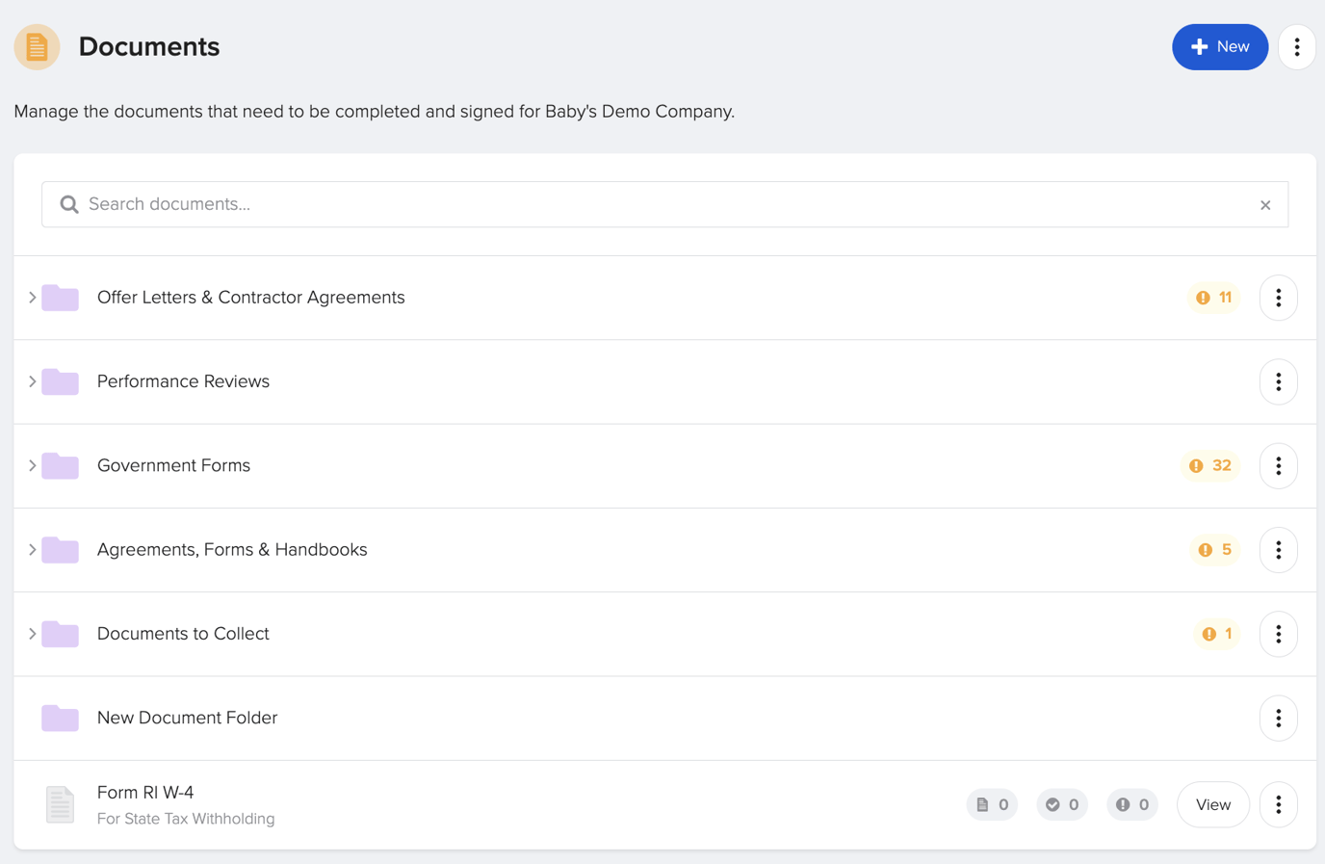
Task: Open options menu for Offer Letters folder
Action: tap(1278, 298)
